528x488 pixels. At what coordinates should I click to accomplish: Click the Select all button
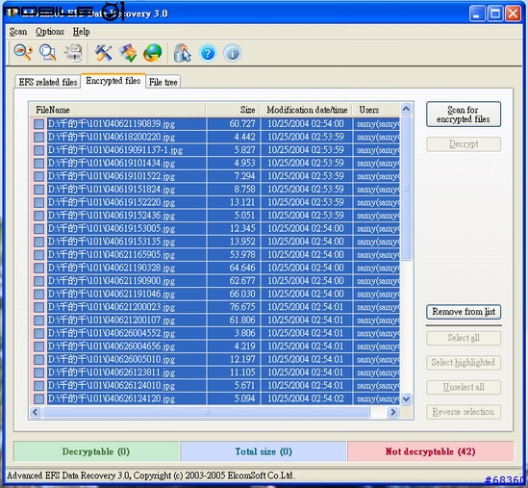coord(464,338)
